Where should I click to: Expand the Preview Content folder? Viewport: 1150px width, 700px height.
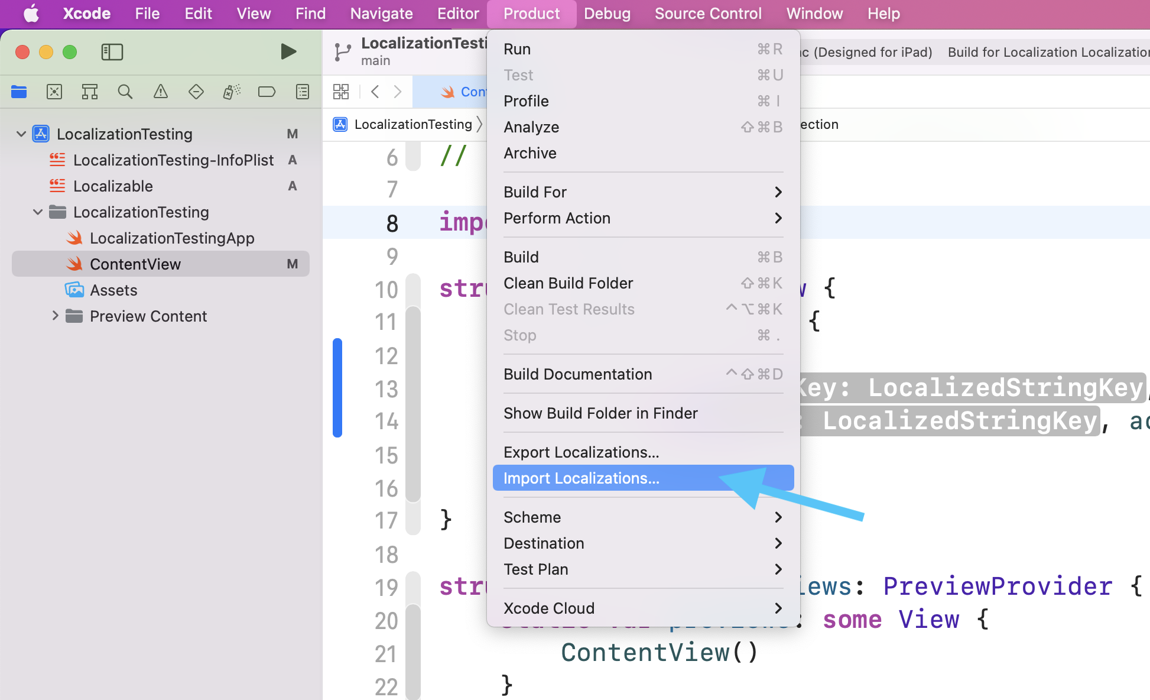[55, 316]
